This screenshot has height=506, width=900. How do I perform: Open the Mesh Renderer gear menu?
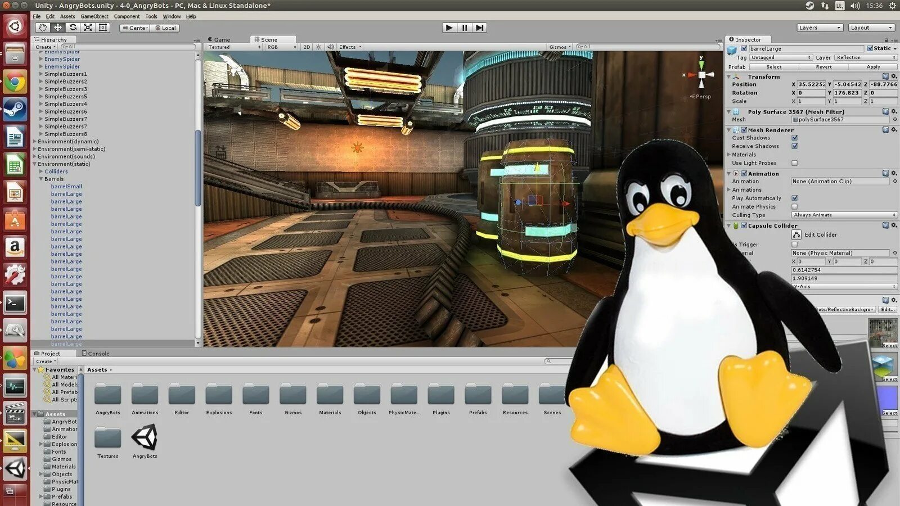point(894,130)
